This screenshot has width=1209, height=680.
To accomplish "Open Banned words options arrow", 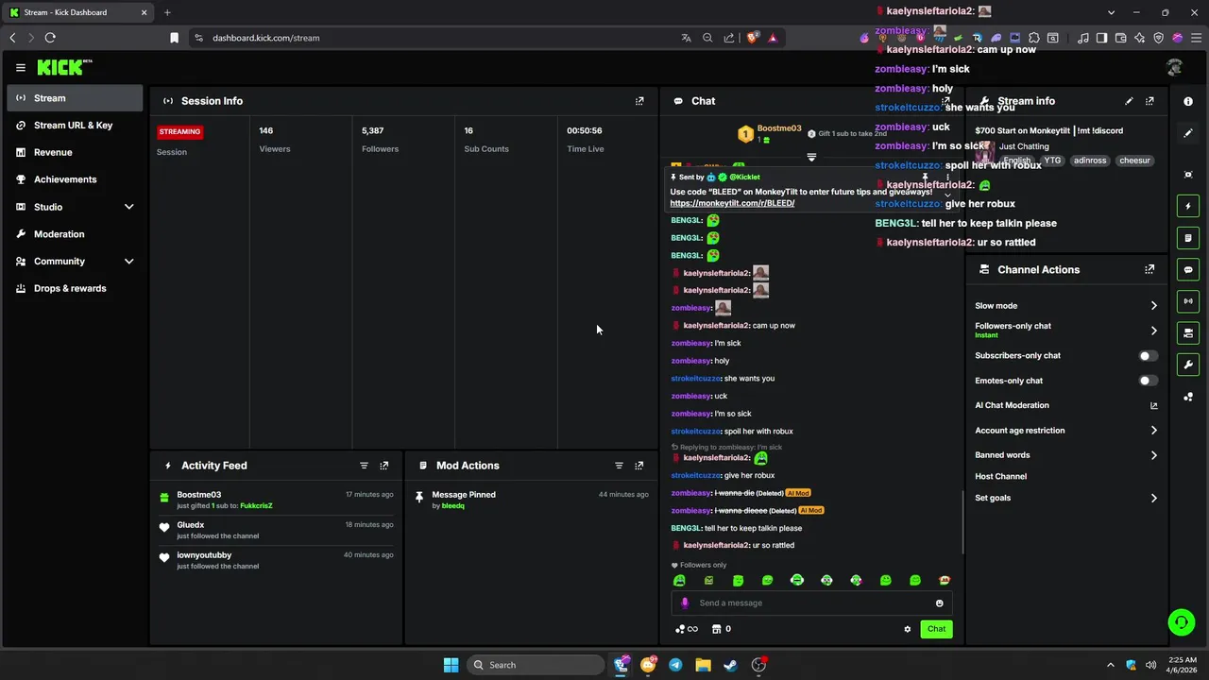I will (x=1153, y=455).
